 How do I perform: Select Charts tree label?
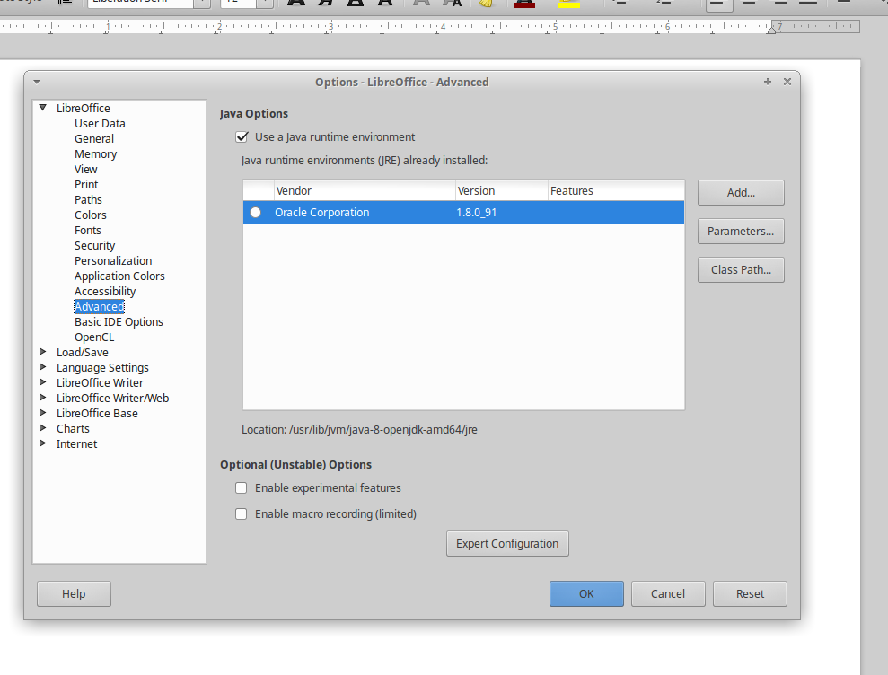pos(73,429)
